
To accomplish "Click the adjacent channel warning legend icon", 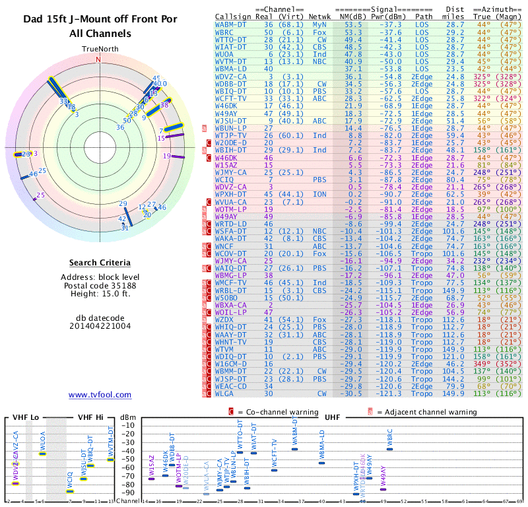I will pyautogui.click(x=370, y=411).
